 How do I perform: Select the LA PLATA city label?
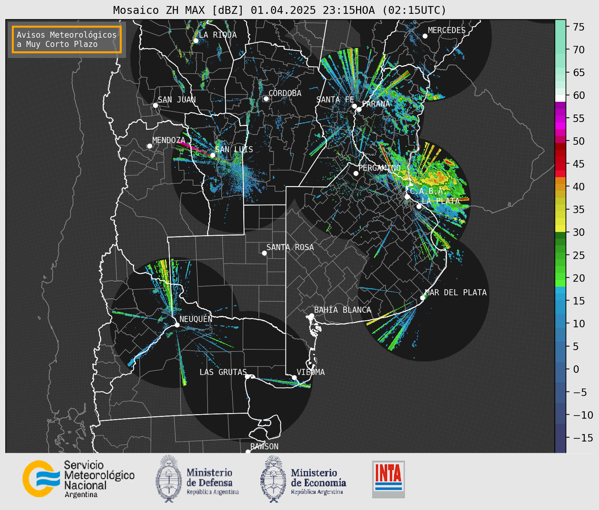[441, 201]
